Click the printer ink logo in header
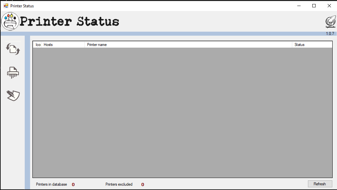 pos(10,21)
